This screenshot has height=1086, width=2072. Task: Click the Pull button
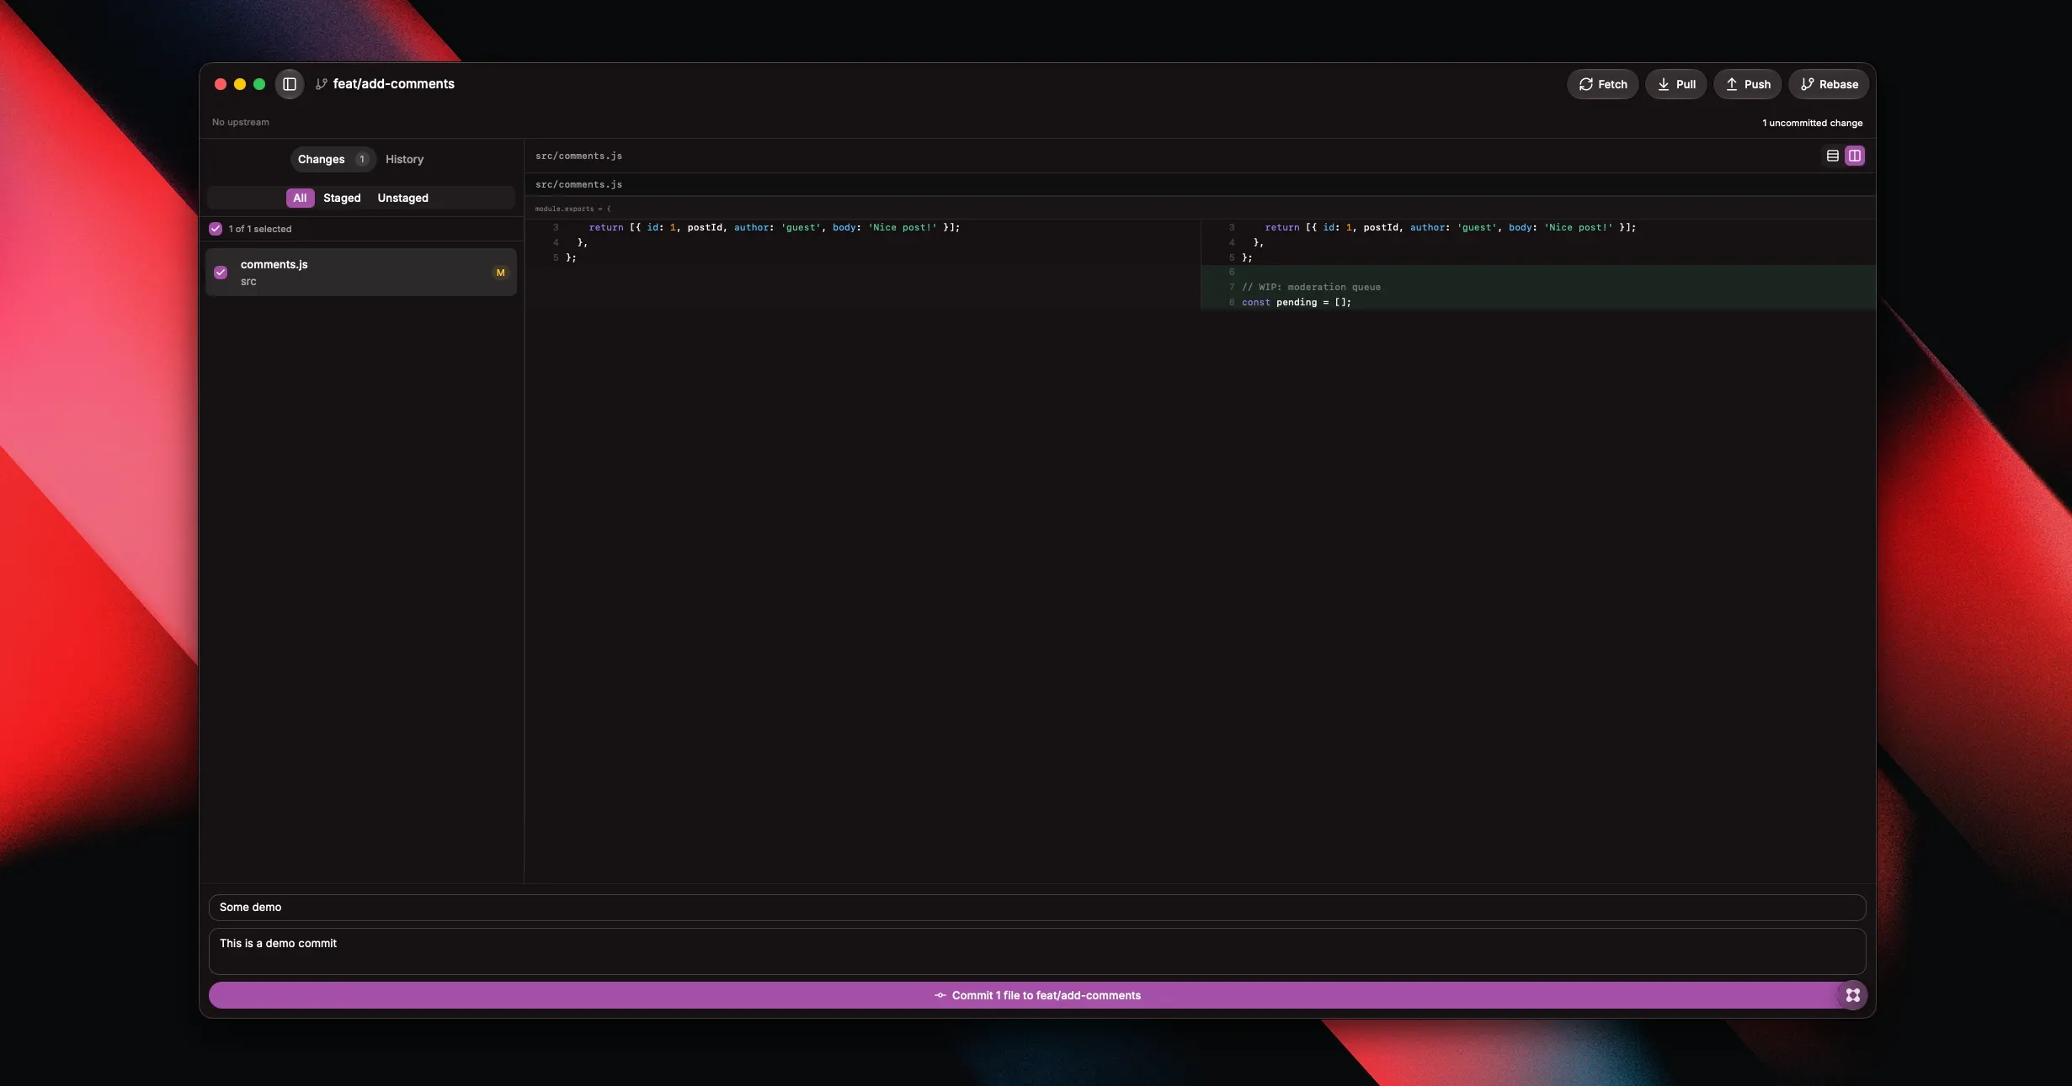[x=1675, y=84]
